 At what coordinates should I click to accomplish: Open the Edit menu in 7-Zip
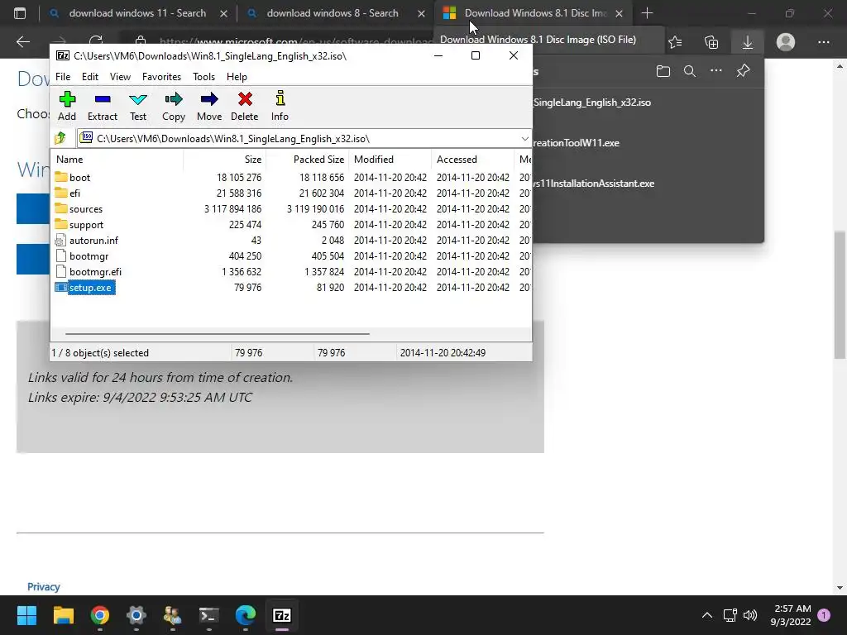coord(89,77)
